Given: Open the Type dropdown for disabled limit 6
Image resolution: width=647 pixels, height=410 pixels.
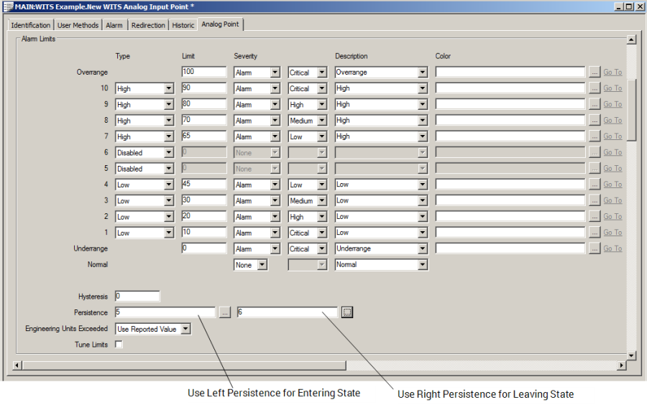Looking at the screenshot, I should click(169, 153).
